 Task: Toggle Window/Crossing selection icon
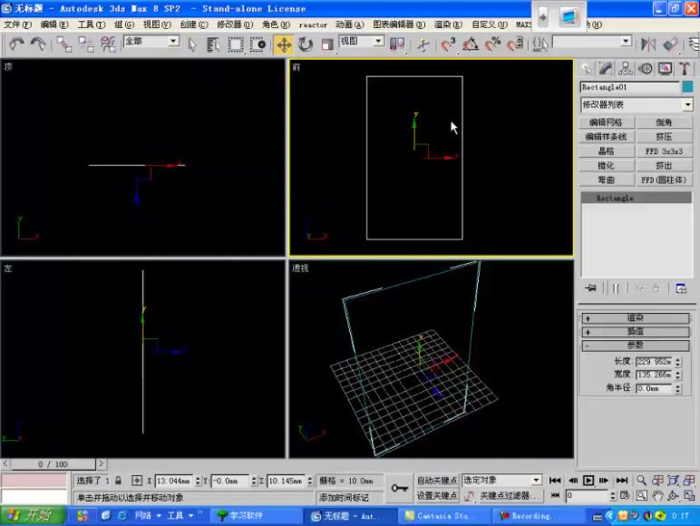click(258, 44)
